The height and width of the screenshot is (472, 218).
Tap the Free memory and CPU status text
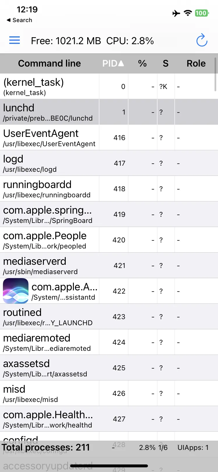click(x=92, y=41)
